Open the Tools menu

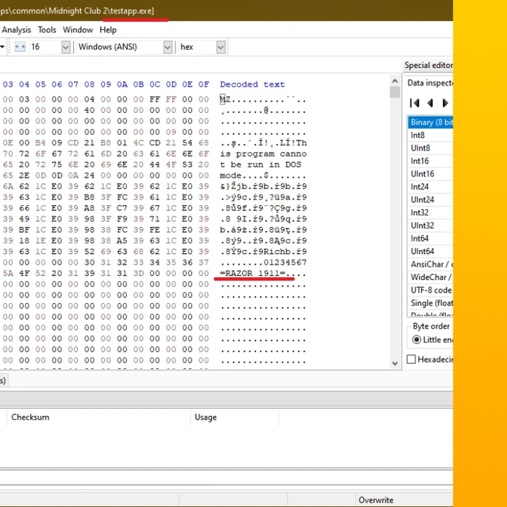click(x=47, y=30)
